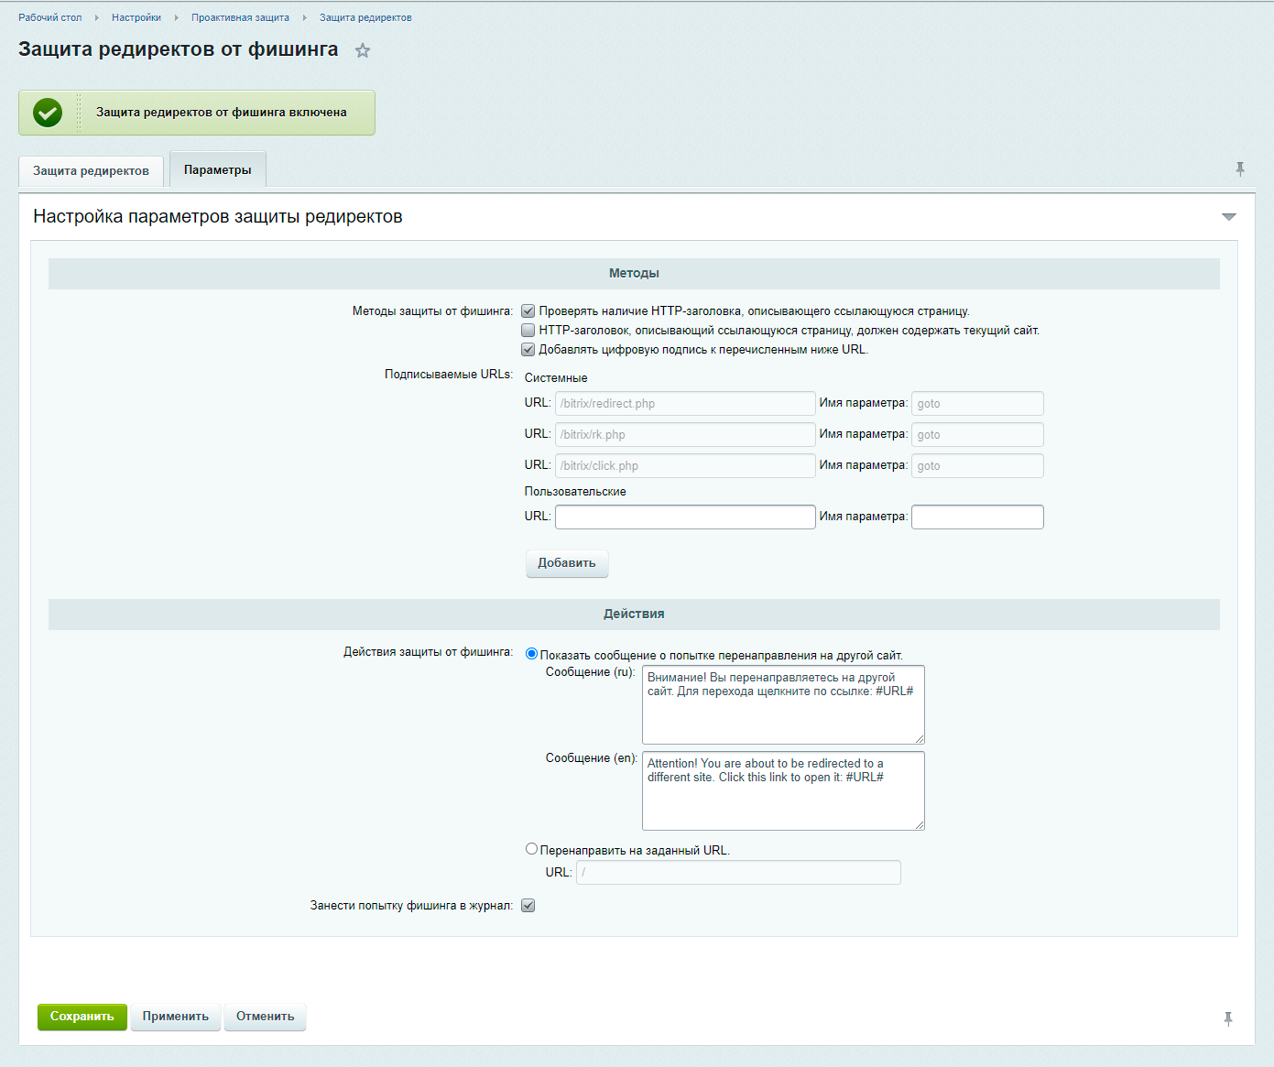Screen dimensions: 1274x1067
Task: Click the 'Системные' label
Action: 556,378
